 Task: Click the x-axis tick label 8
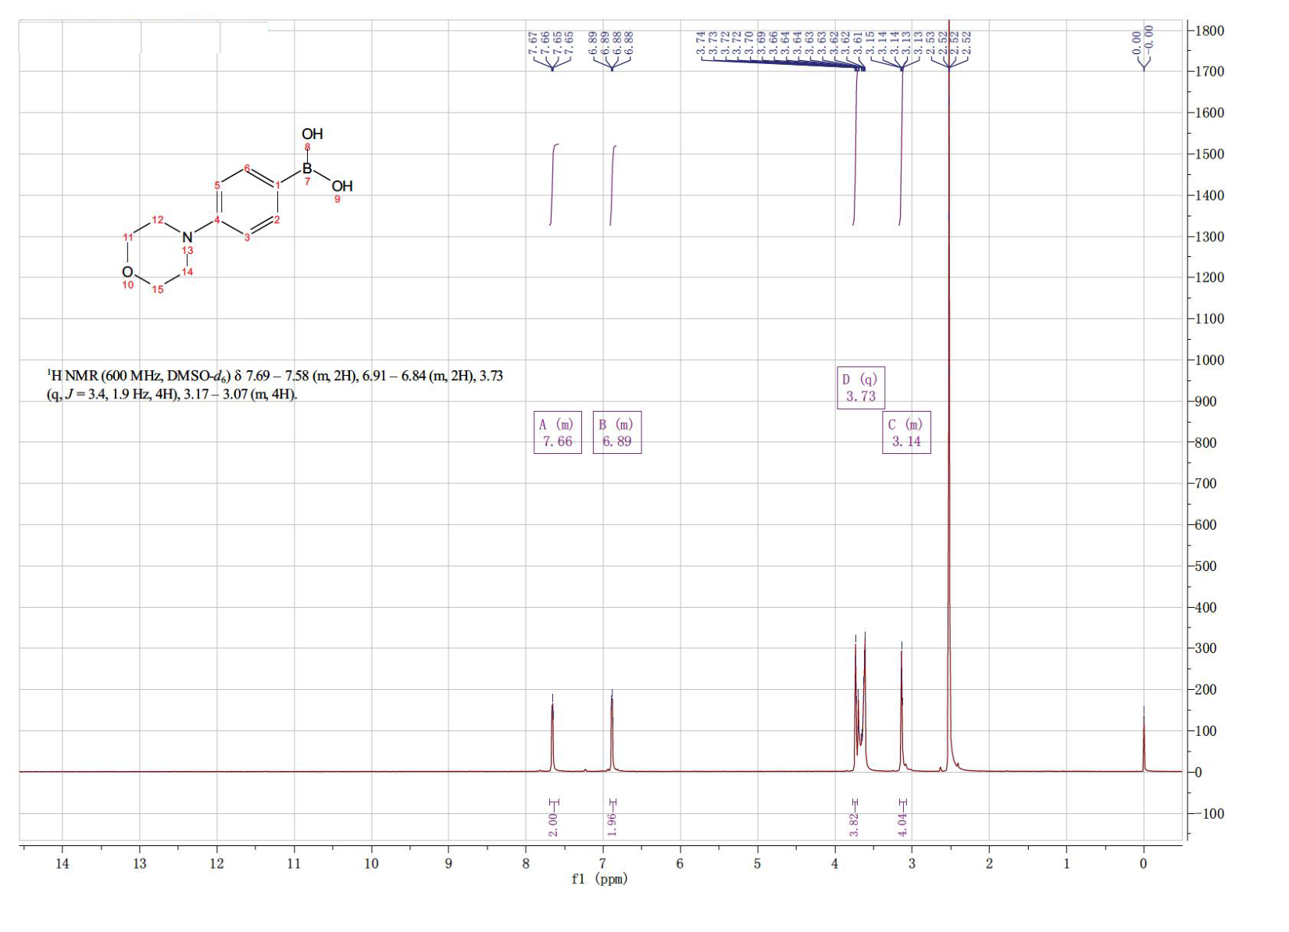[526, 863]
